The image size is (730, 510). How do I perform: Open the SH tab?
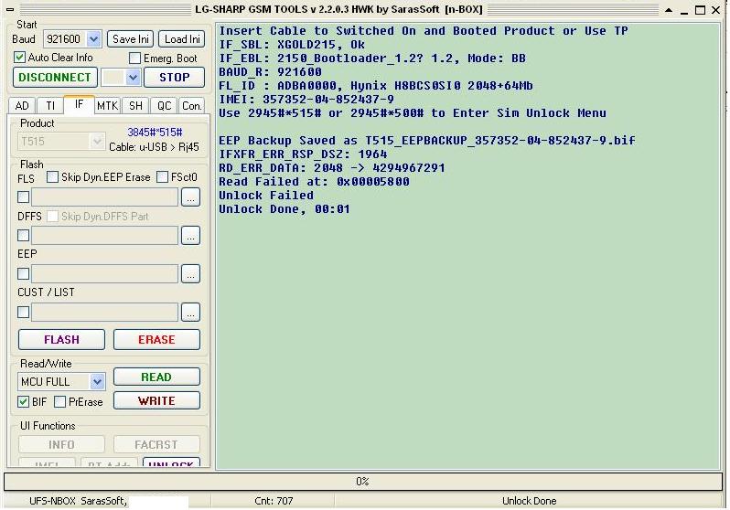[135, 106]
